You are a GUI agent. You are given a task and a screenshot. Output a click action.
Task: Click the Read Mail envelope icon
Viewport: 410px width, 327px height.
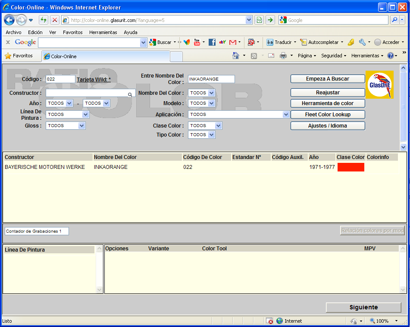271,56
